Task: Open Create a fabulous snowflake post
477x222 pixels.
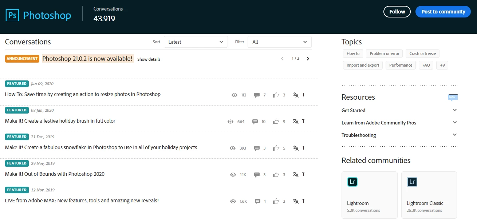Action: tap(101, 147)
